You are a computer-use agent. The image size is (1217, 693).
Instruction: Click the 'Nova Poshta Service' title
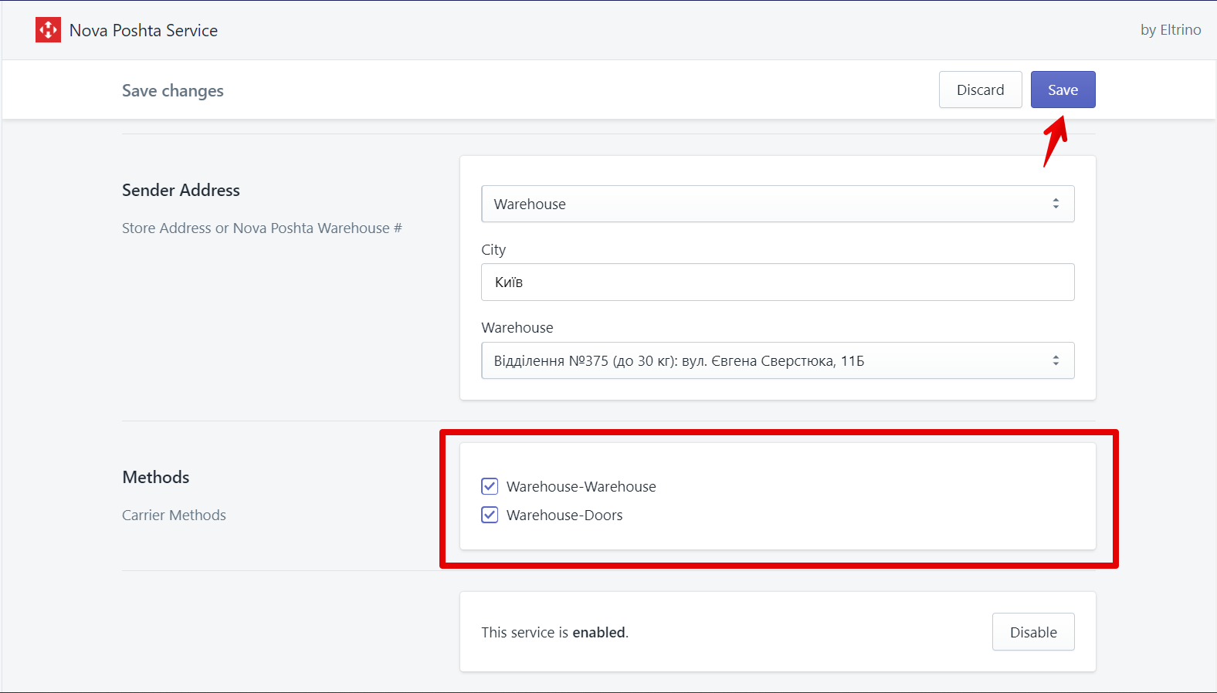(144, 30)
